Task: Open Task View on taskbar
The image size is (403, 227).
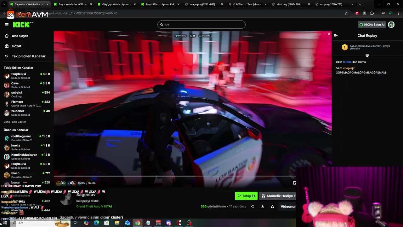Action: 76,223
